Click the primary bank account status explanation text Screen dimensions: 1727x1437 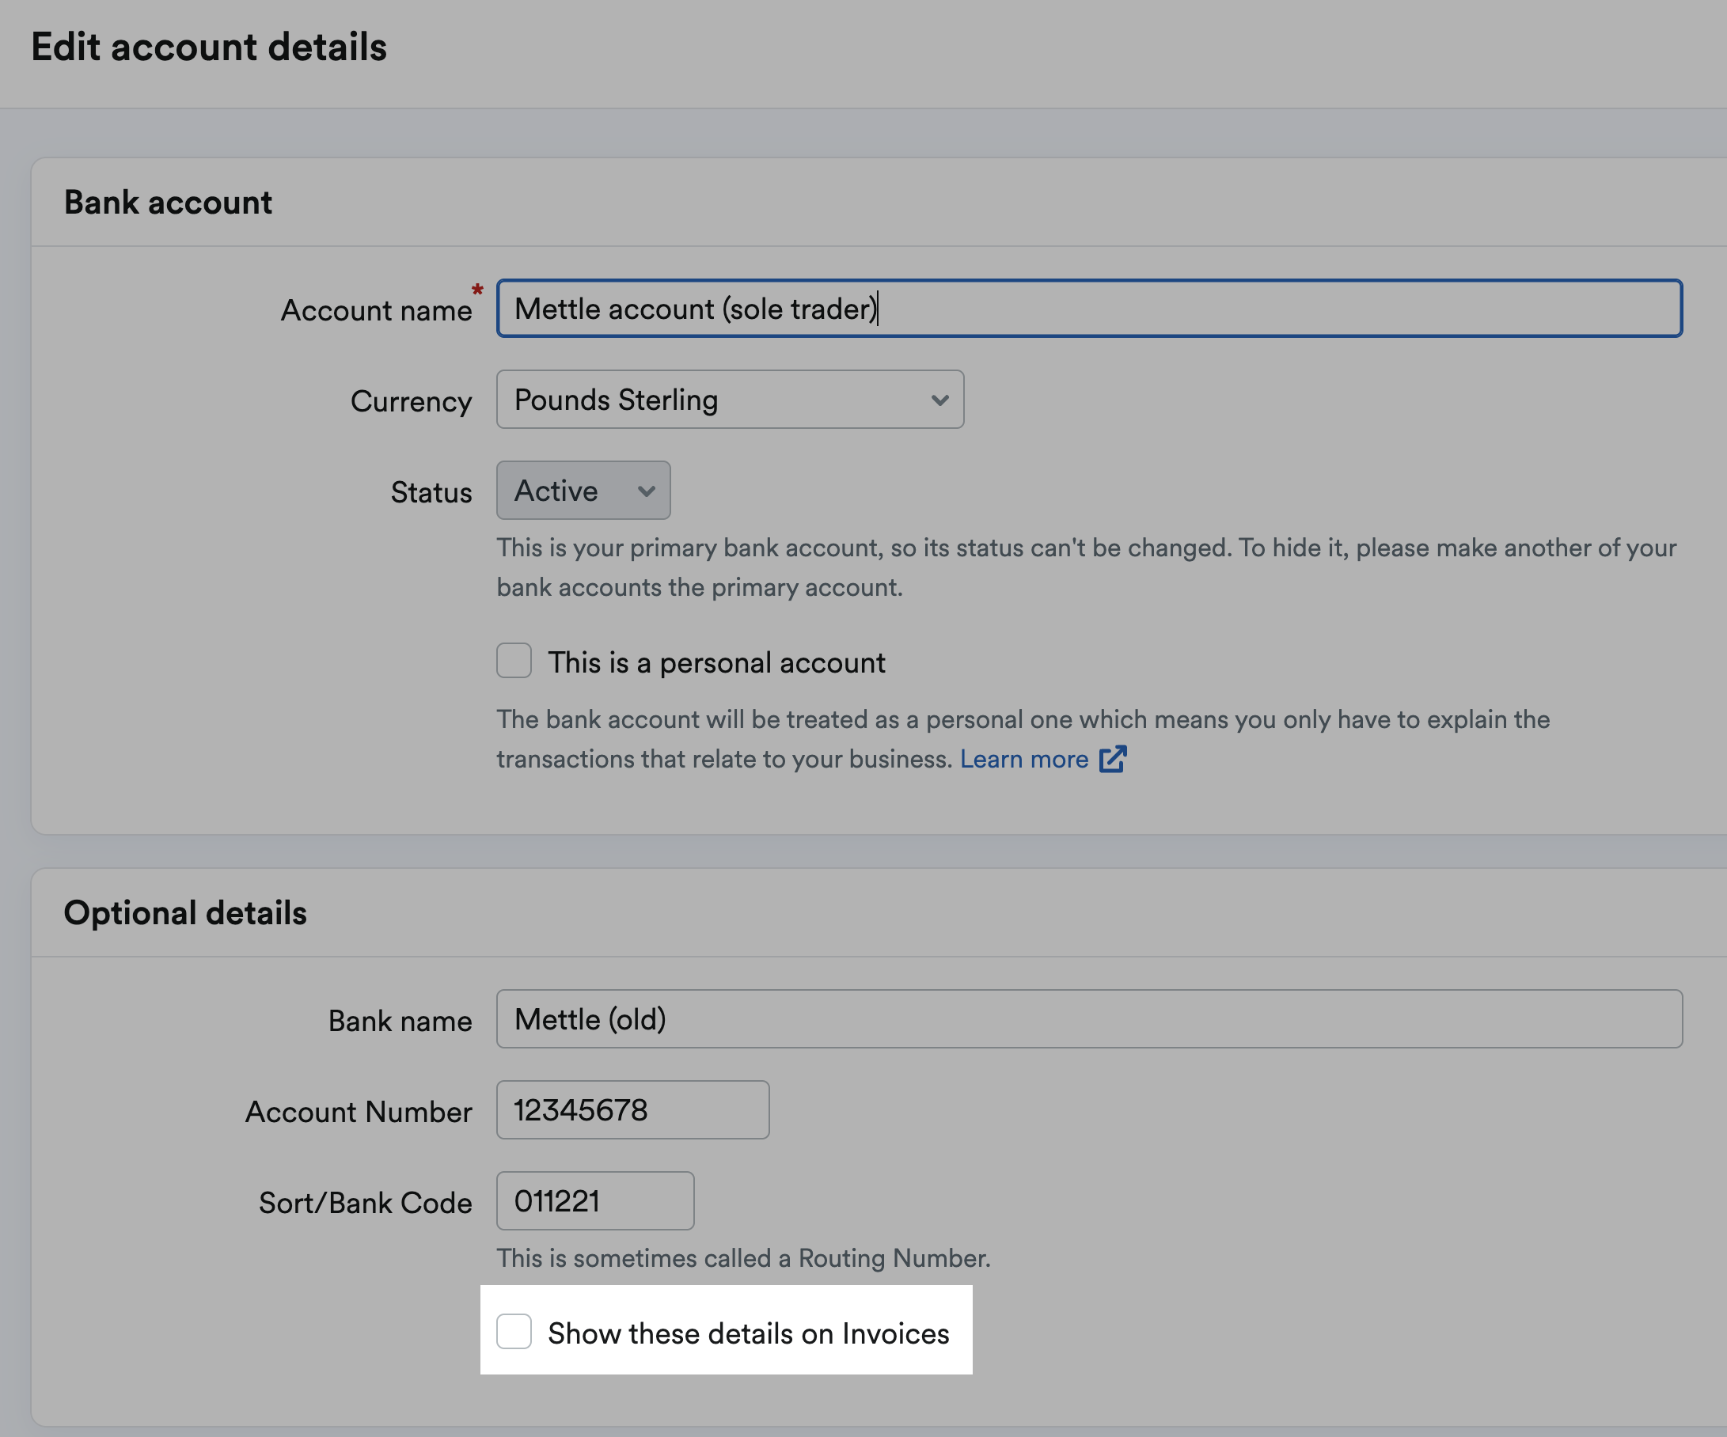(x=1087, y=567)
